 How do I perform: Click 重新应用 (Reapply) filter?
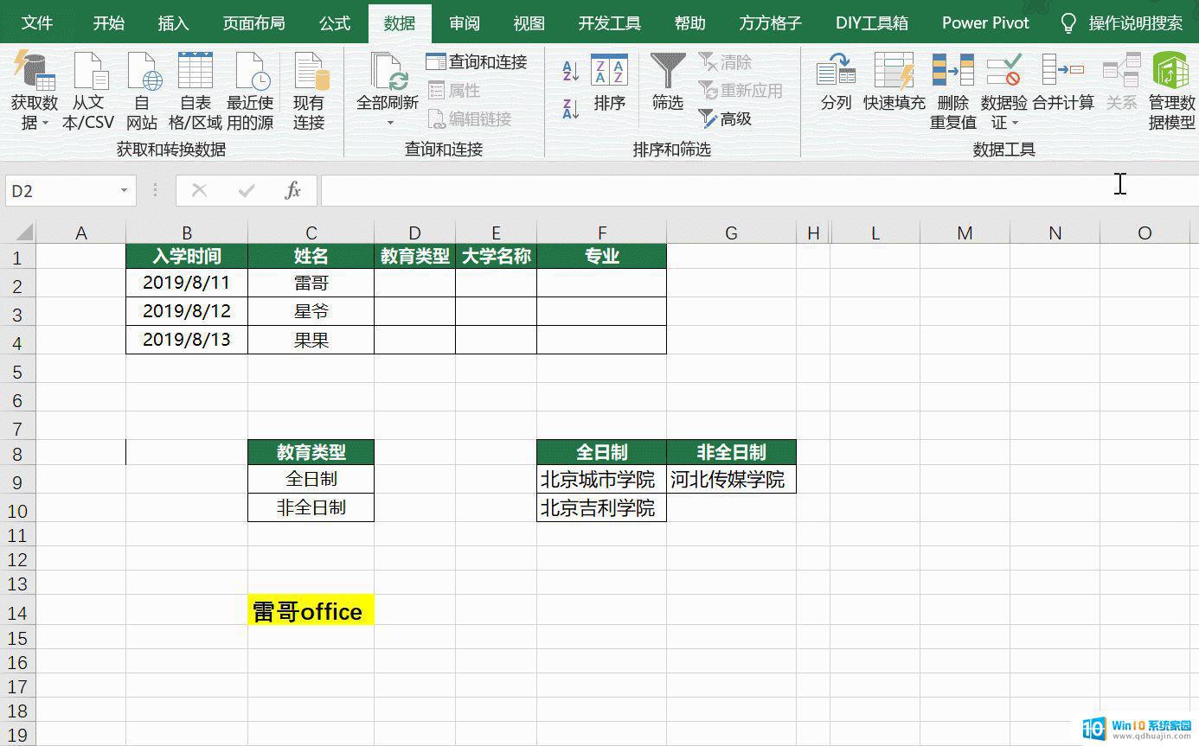(741, 90)
